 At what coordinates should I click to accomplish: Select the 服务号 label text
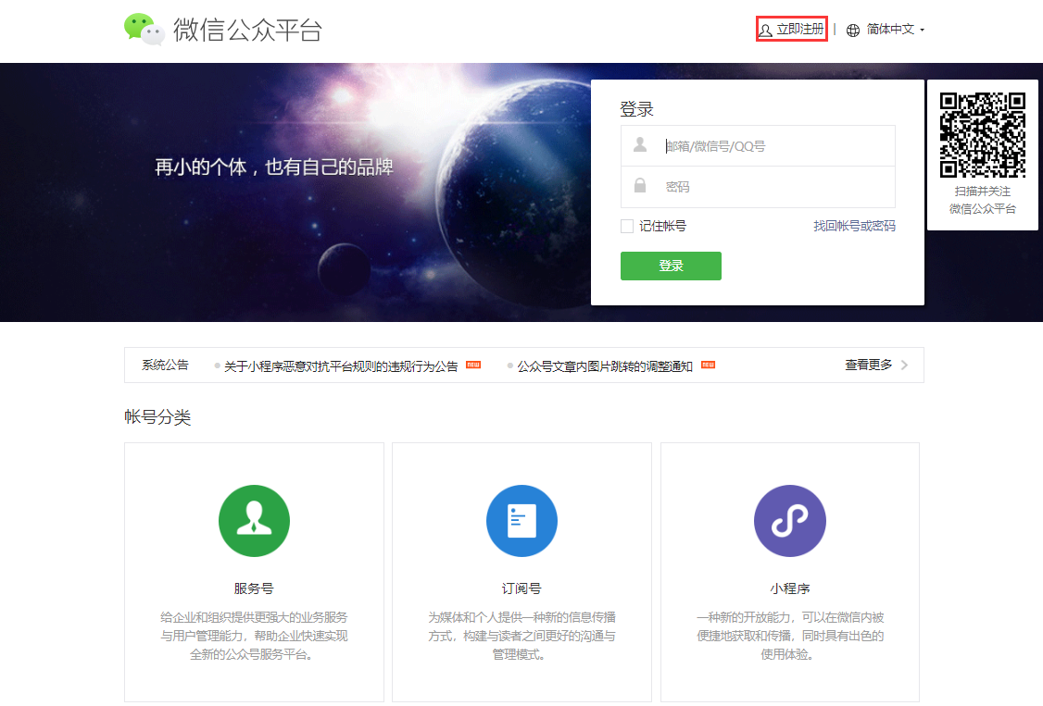(x=254, y=588)
